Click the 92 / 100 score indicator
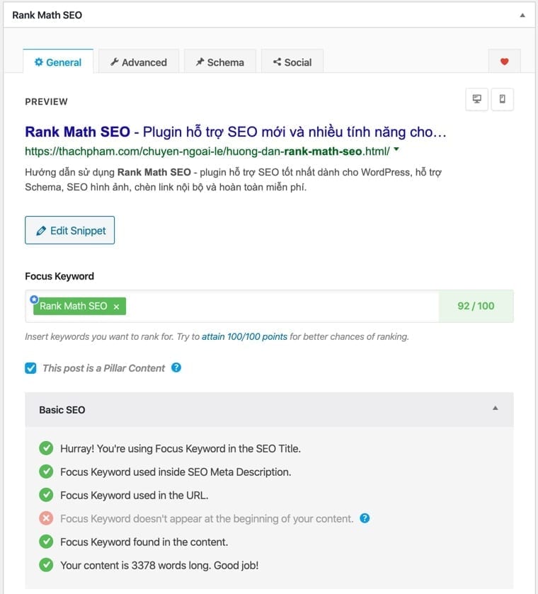This screenshot has width=538, height=594. [476, 306]
